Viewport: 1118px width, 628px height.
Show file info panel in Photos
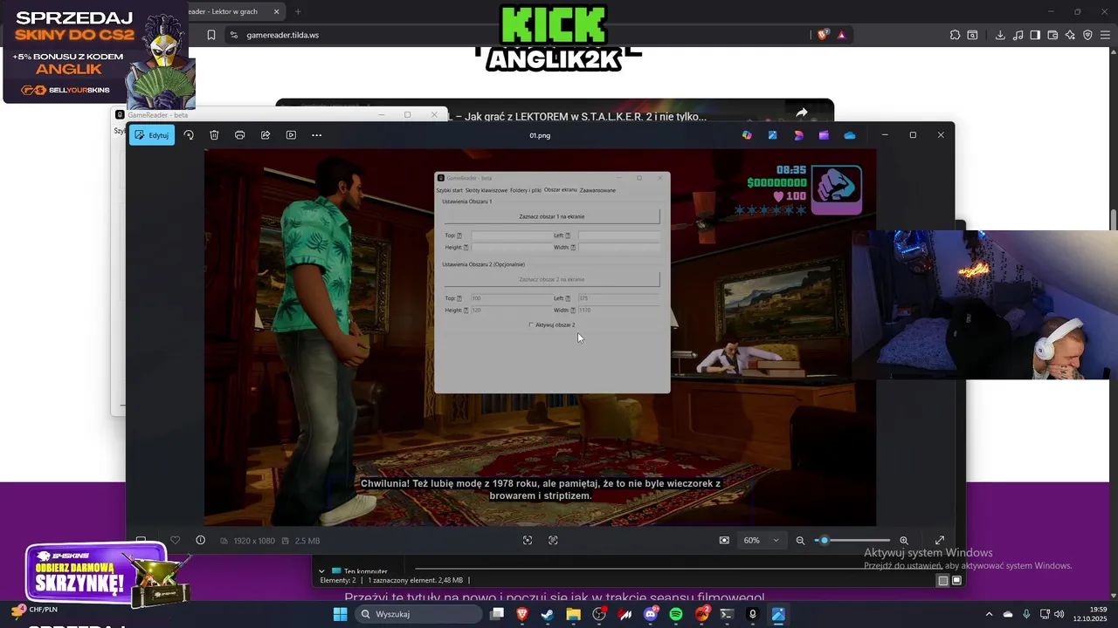(x=200, y=541)
